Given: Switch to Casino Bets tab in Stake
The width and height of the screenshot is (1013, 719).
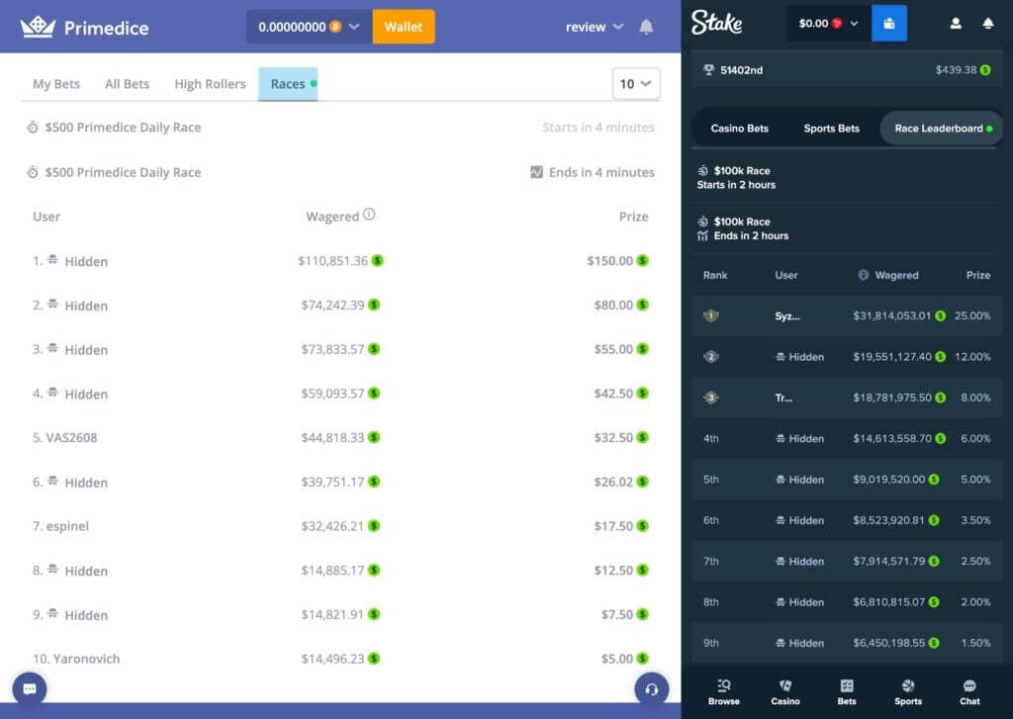Looking at the screenshot, I should (x=740, y=128).
